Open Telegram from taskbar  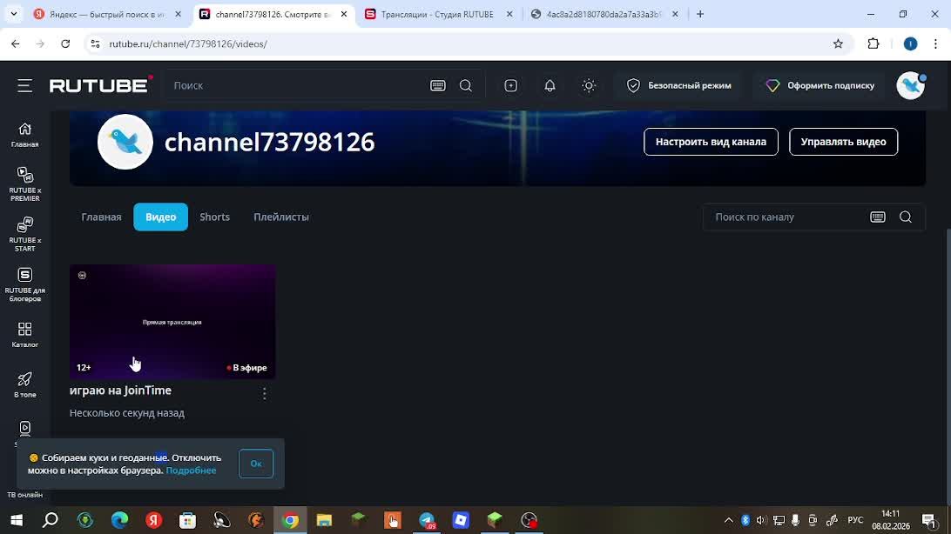click(427, 520)
